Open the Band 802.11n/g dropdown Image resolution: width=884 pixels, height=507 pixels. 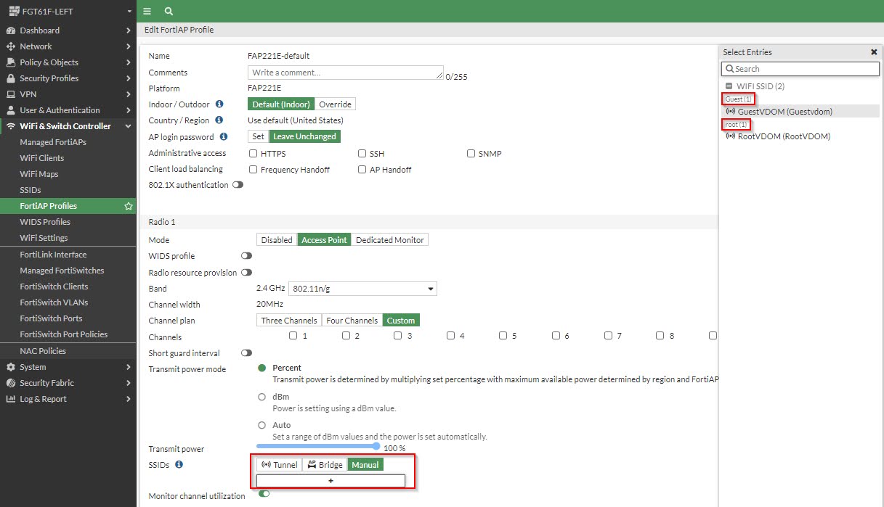click(362, 289)
